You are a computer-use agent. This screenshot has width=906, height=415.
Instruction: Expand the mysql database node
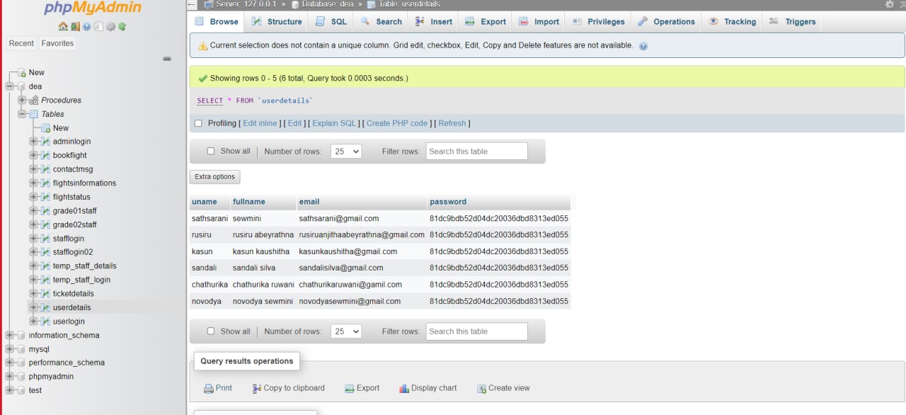click(x=10, y=348)
